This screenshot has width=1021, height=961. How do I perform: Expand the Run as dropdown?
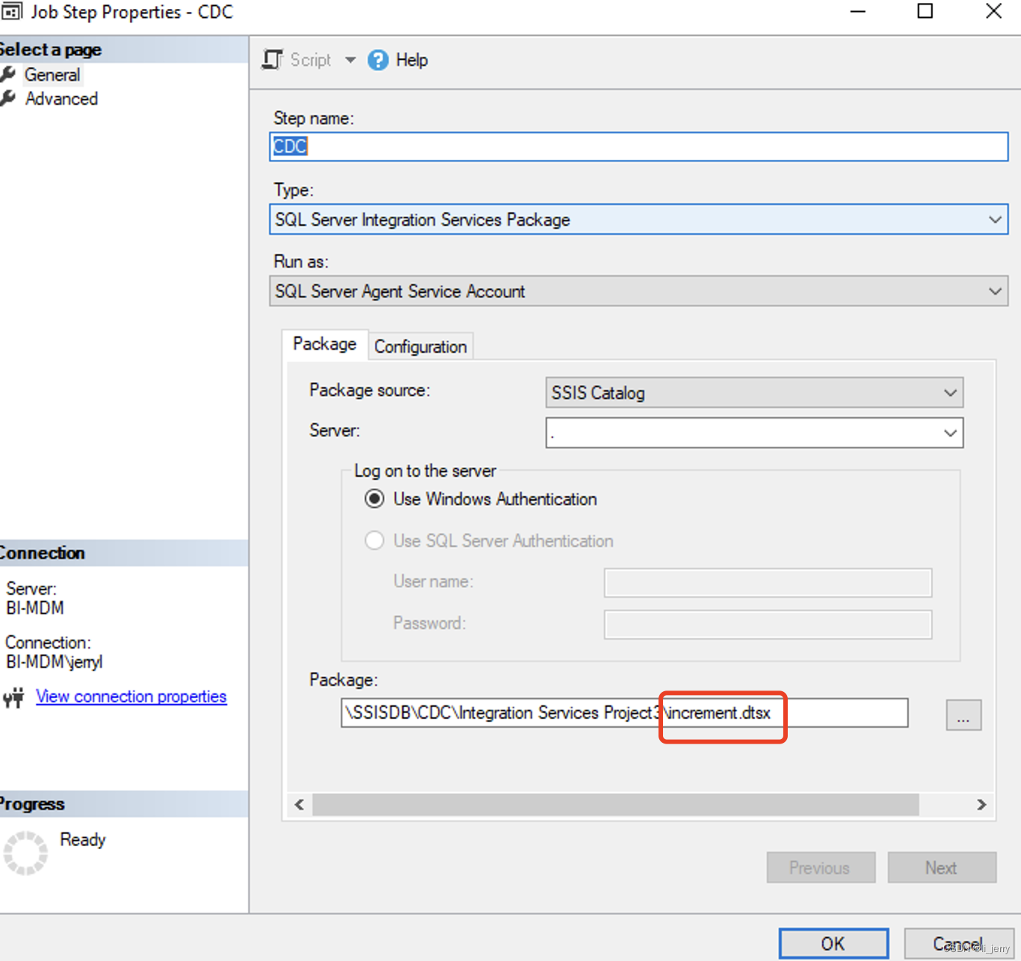(x=995, y=291)
